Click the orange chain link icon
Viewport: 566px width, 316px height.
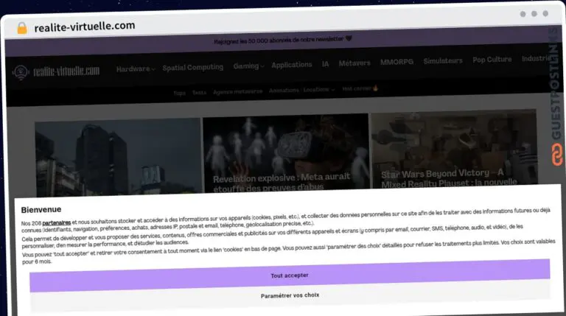coord(557,153)
